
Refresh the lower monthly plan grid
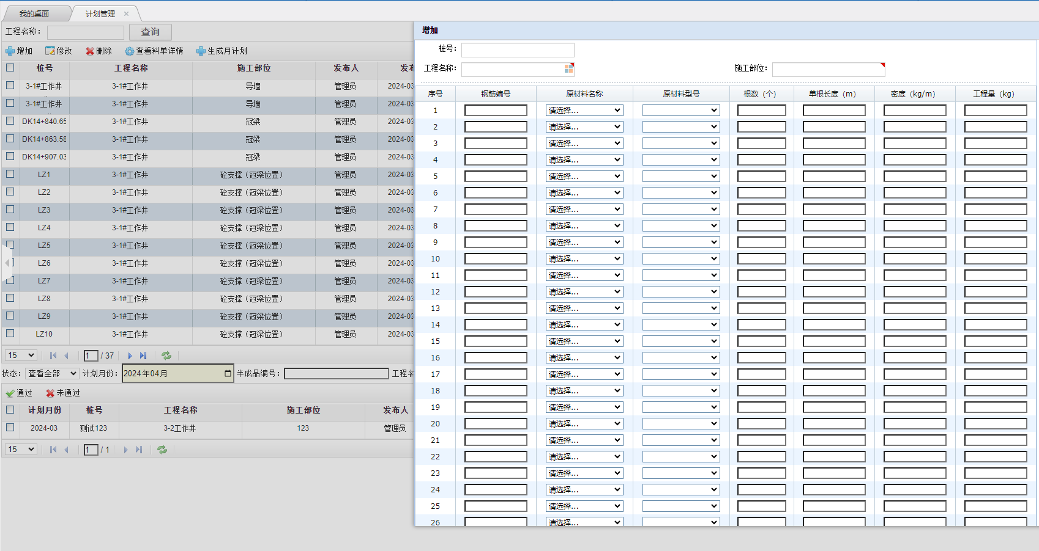(x=162, y=450)
